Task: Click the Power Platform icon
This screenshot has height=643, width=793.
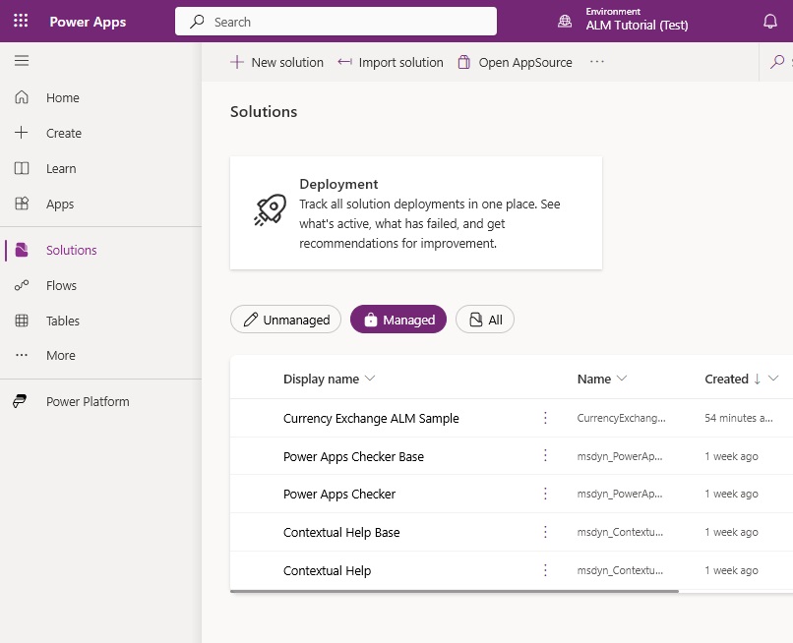Action: click(x=20, y=401)
